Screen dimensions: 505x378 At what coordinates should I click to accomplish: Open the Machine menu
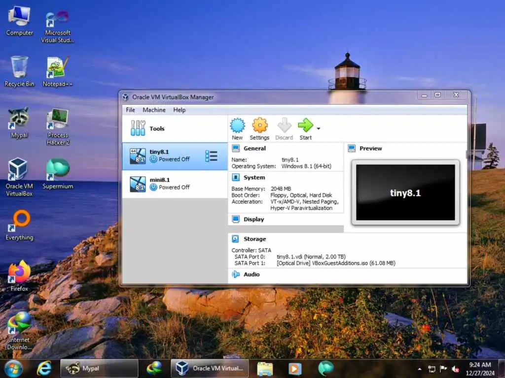[x=154, y=110]
